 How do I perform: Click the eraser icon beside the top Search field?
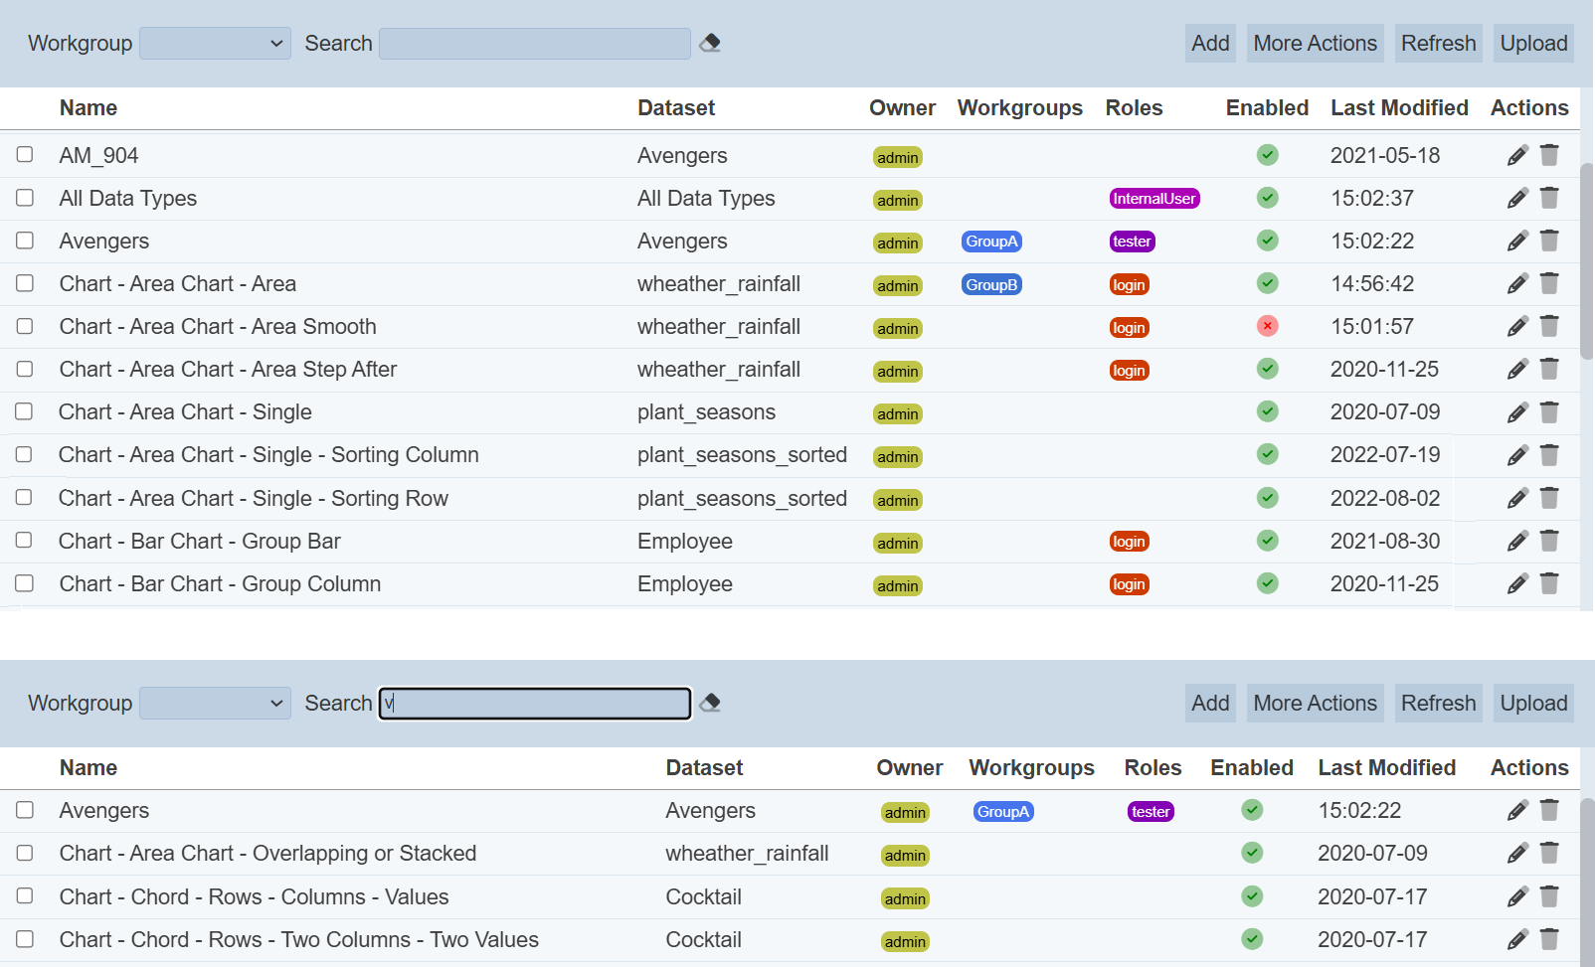pos(710,43)
